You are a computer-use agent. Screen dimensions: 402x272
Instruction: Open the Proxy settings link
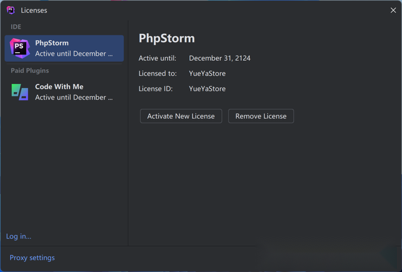(x=32, y=258)
